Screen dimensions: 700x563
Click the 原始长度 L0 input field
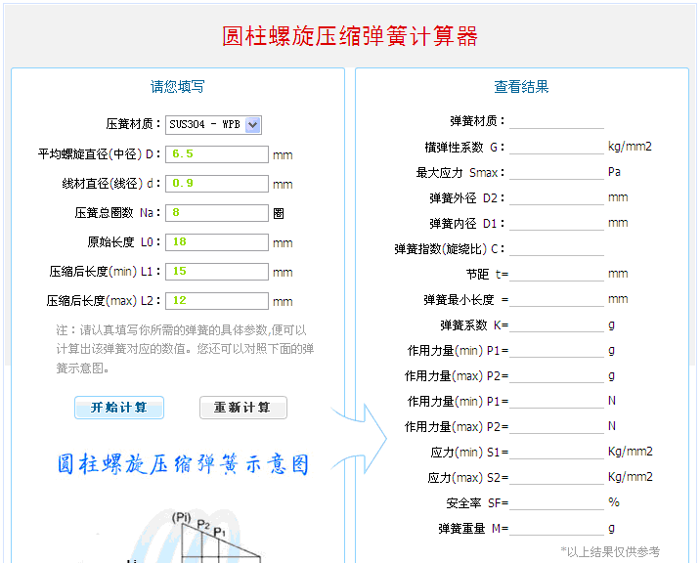pos(217,242)
